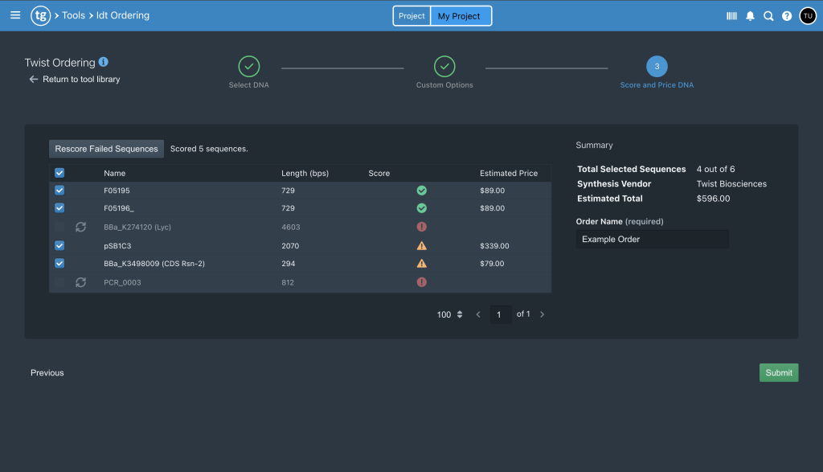This screenshot has width=823, height=472.
Task: Go to the Select DNA step
Action: point(248,67)
